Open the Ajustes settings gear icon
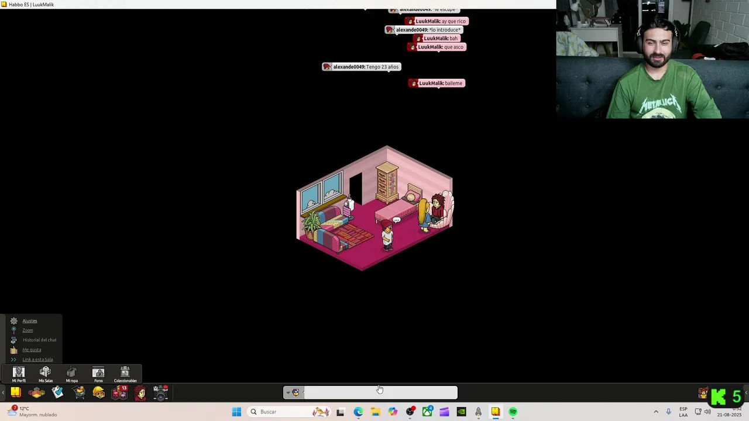Viewport: 749px width, 421px height. (13, 320)
